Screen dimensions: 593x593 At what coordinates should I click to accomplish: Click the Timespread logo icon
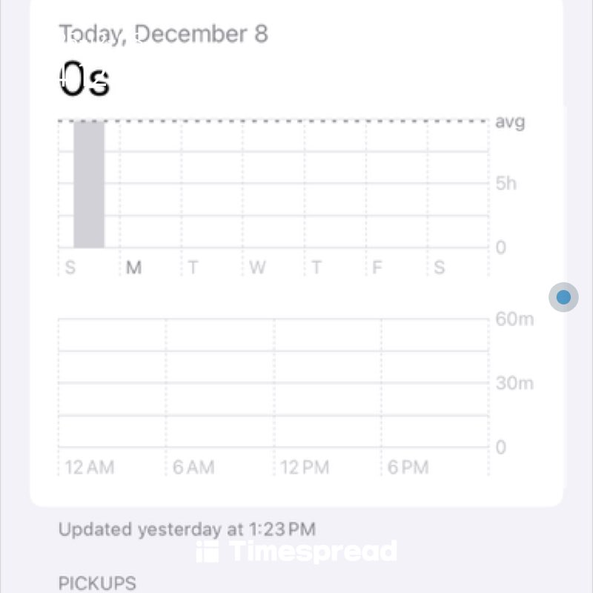[x=208, y=552]
